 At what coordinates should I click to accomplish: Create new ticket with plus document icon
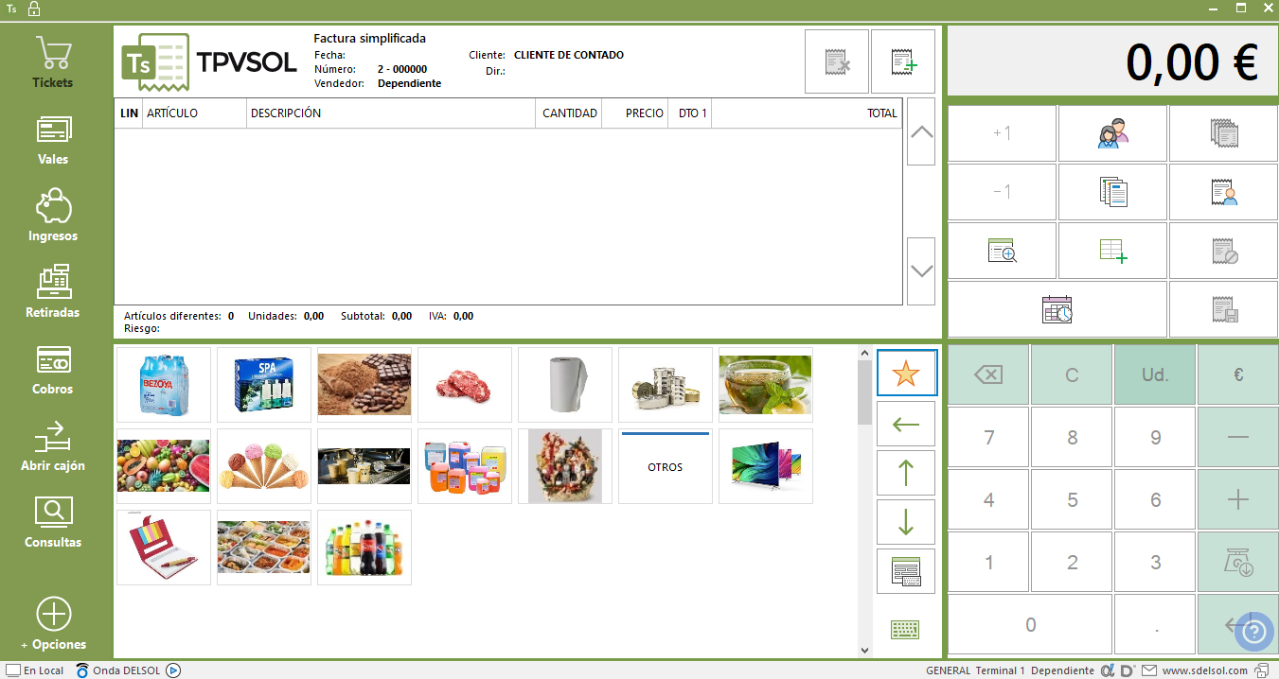pos(903,62)
